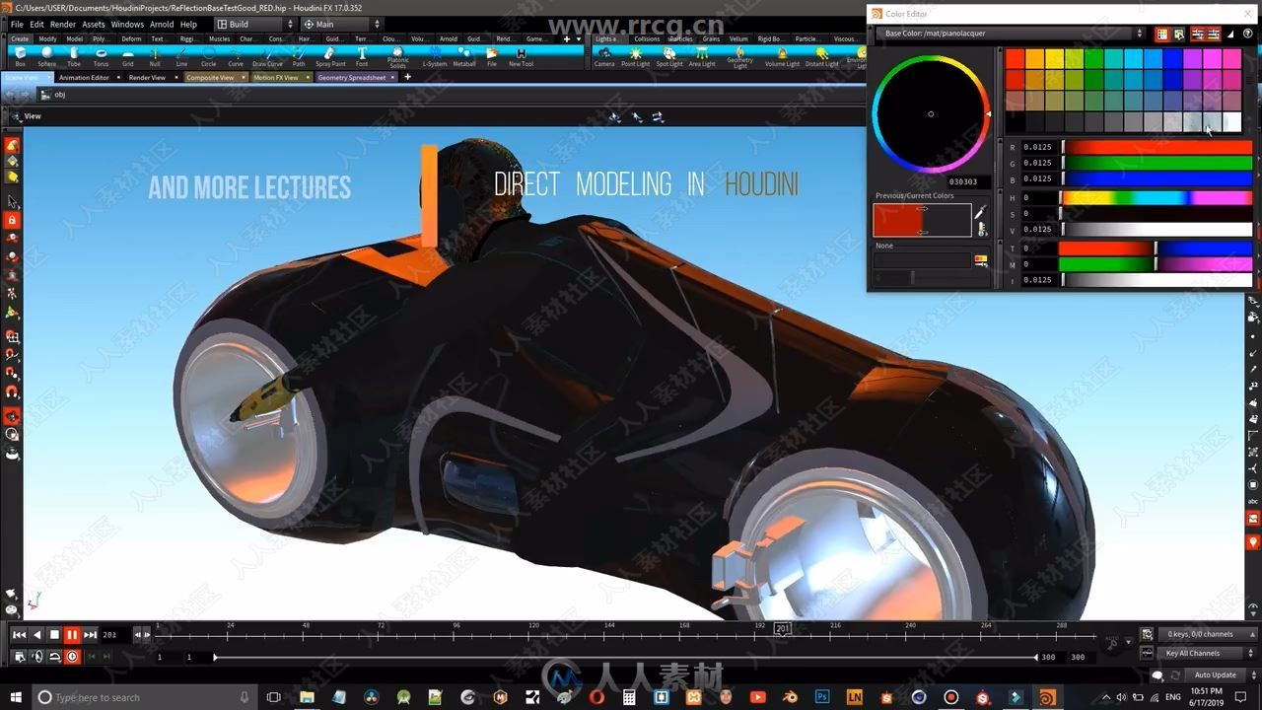
Task: Open the 0 keys, 0/0 channels dropdown
Action: tap(1207, 634)
